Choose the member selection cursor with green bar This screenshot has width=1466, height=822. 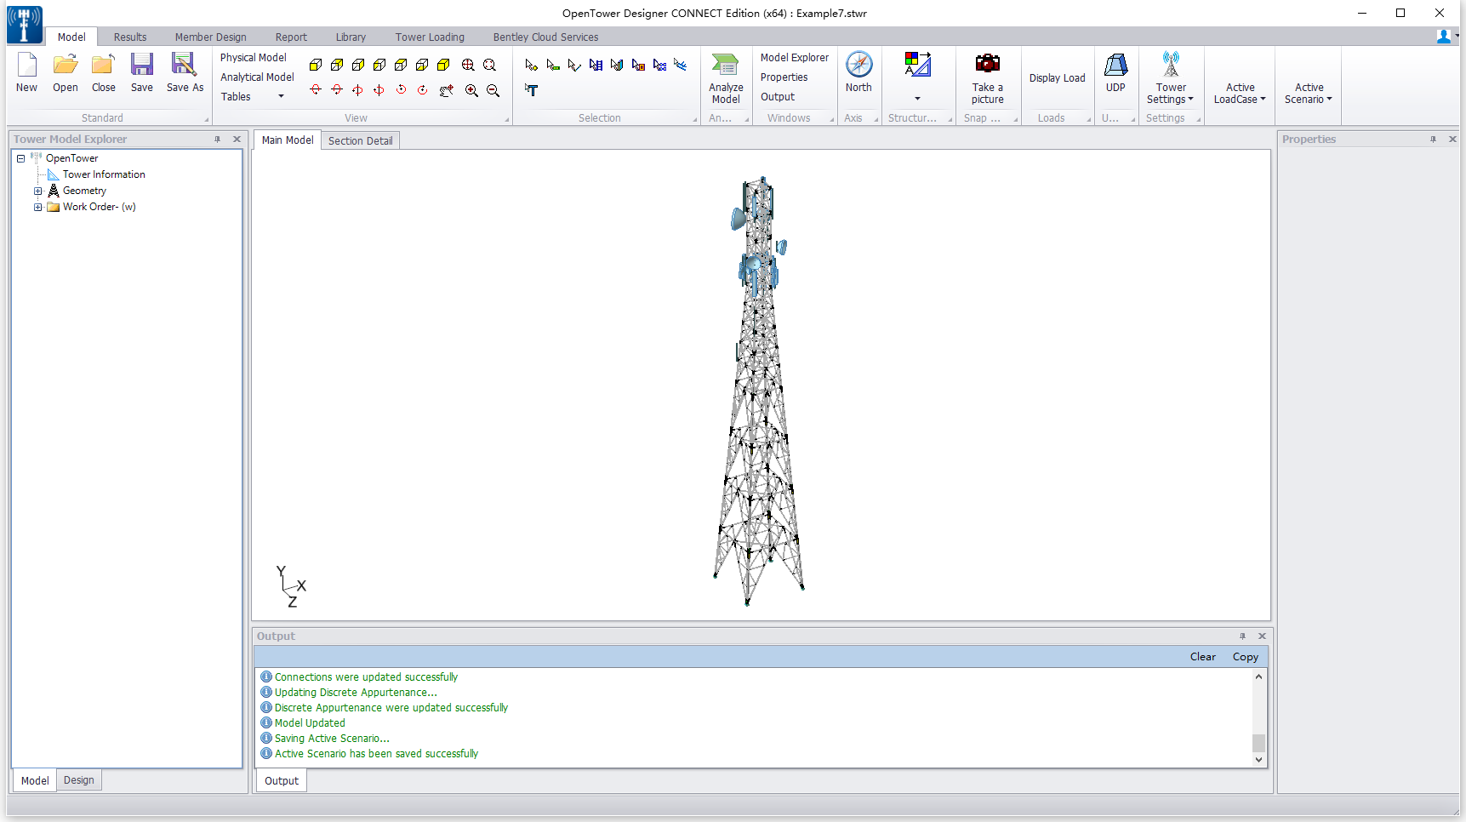click(553, 65)
